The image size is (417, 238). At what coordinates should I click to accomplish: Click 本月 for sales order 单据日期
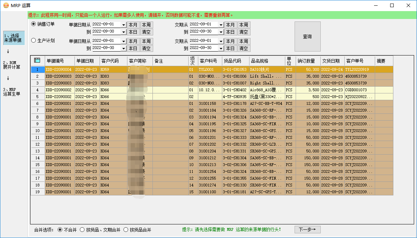click(x=133, y=25)
